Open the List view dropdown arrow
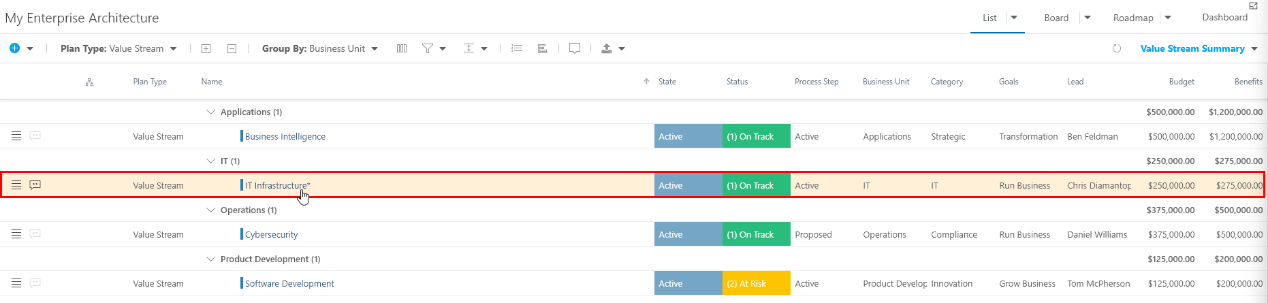This screenshot has height=303, width=1268. coord(1014,18)
